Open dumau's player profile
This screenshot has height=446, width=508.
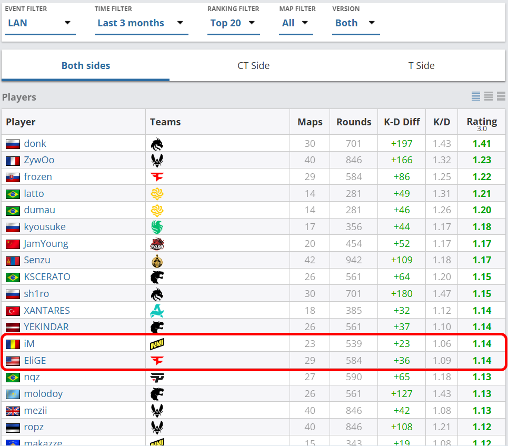coord(39,210)
